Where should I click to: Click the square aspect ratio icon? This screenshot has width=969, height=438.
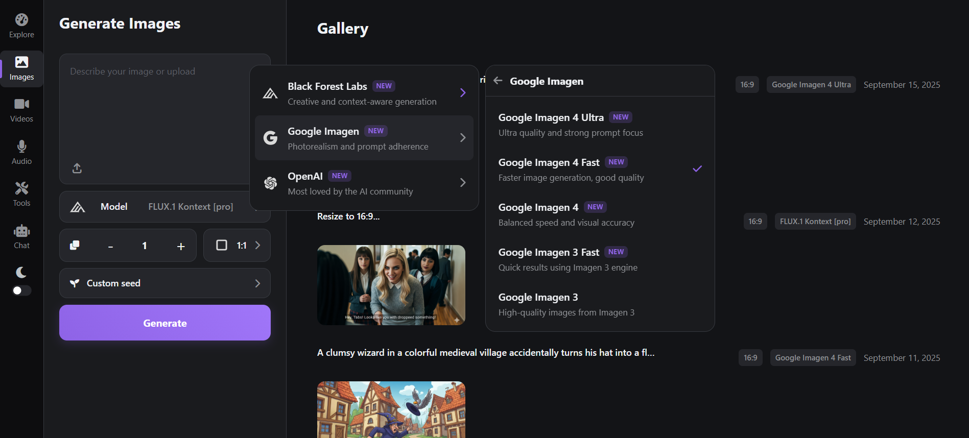click(x=222, y=246)
